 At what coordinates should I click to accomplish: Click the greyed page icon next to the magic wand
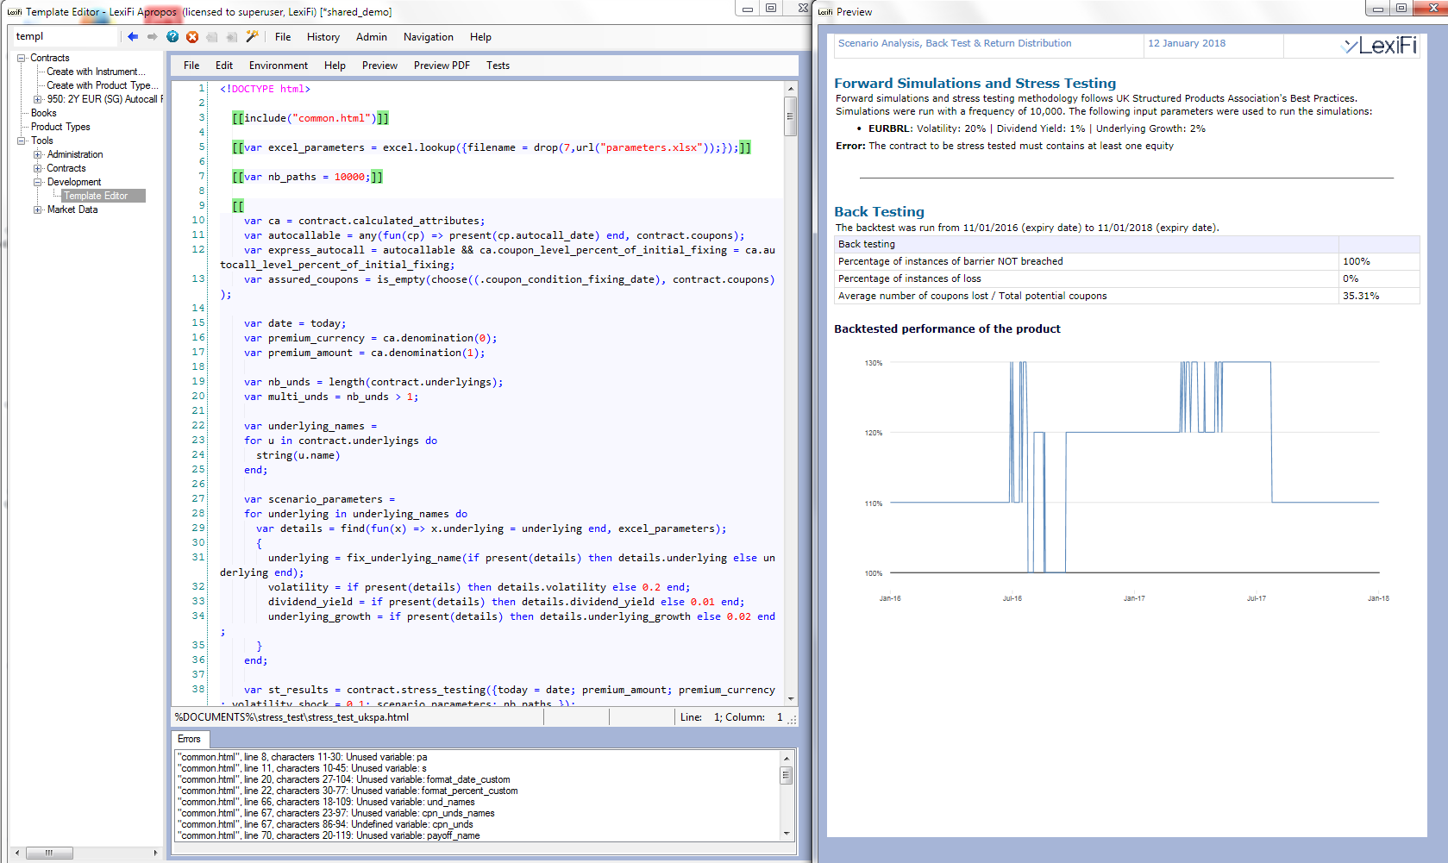[x=232, y=36]
